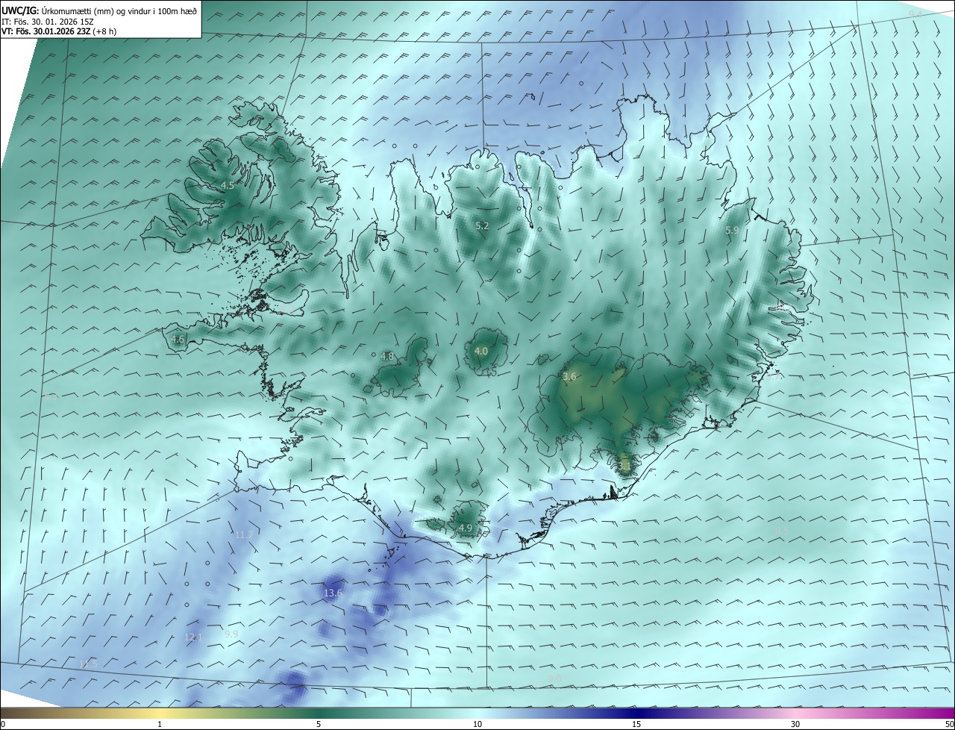Click the 8.6 value label over the southeast sea
The image size is (955, 730).
click(x=781, y=531)
